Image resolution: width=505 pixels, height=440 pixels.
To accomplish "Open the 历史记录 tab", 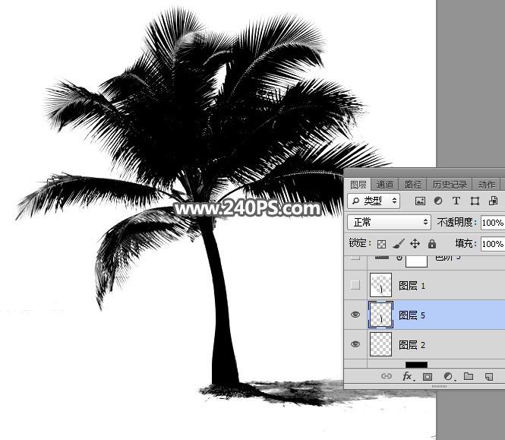I will [x=450, y=185].
